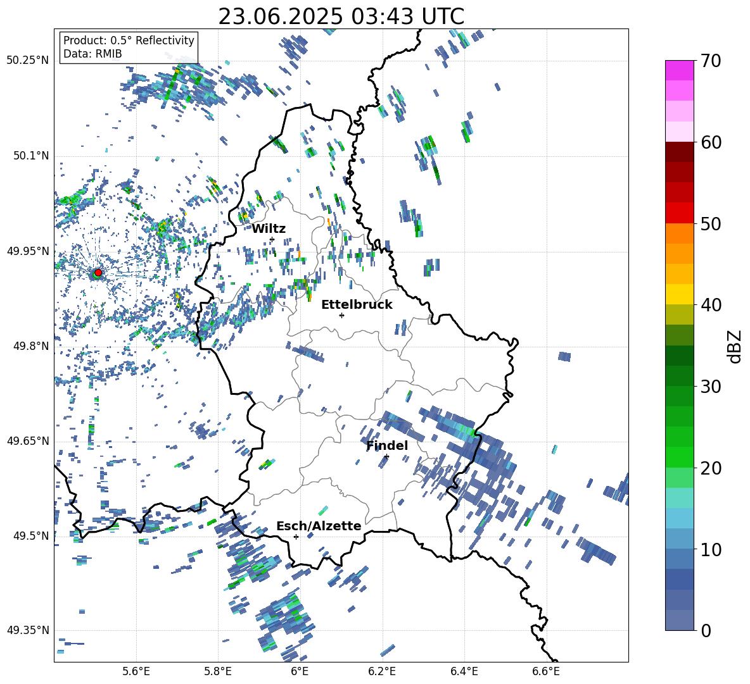Click the 6.6°E longitude label
Image resolution: width=750 pixels, height=684 pixels.
(546, 671)
